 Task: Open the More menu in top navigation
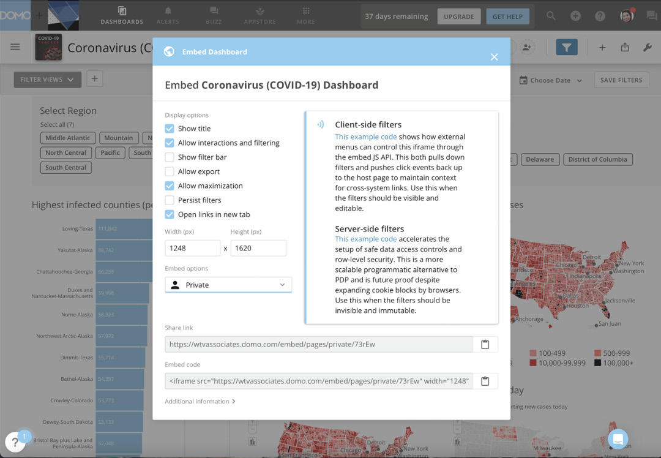306,15
